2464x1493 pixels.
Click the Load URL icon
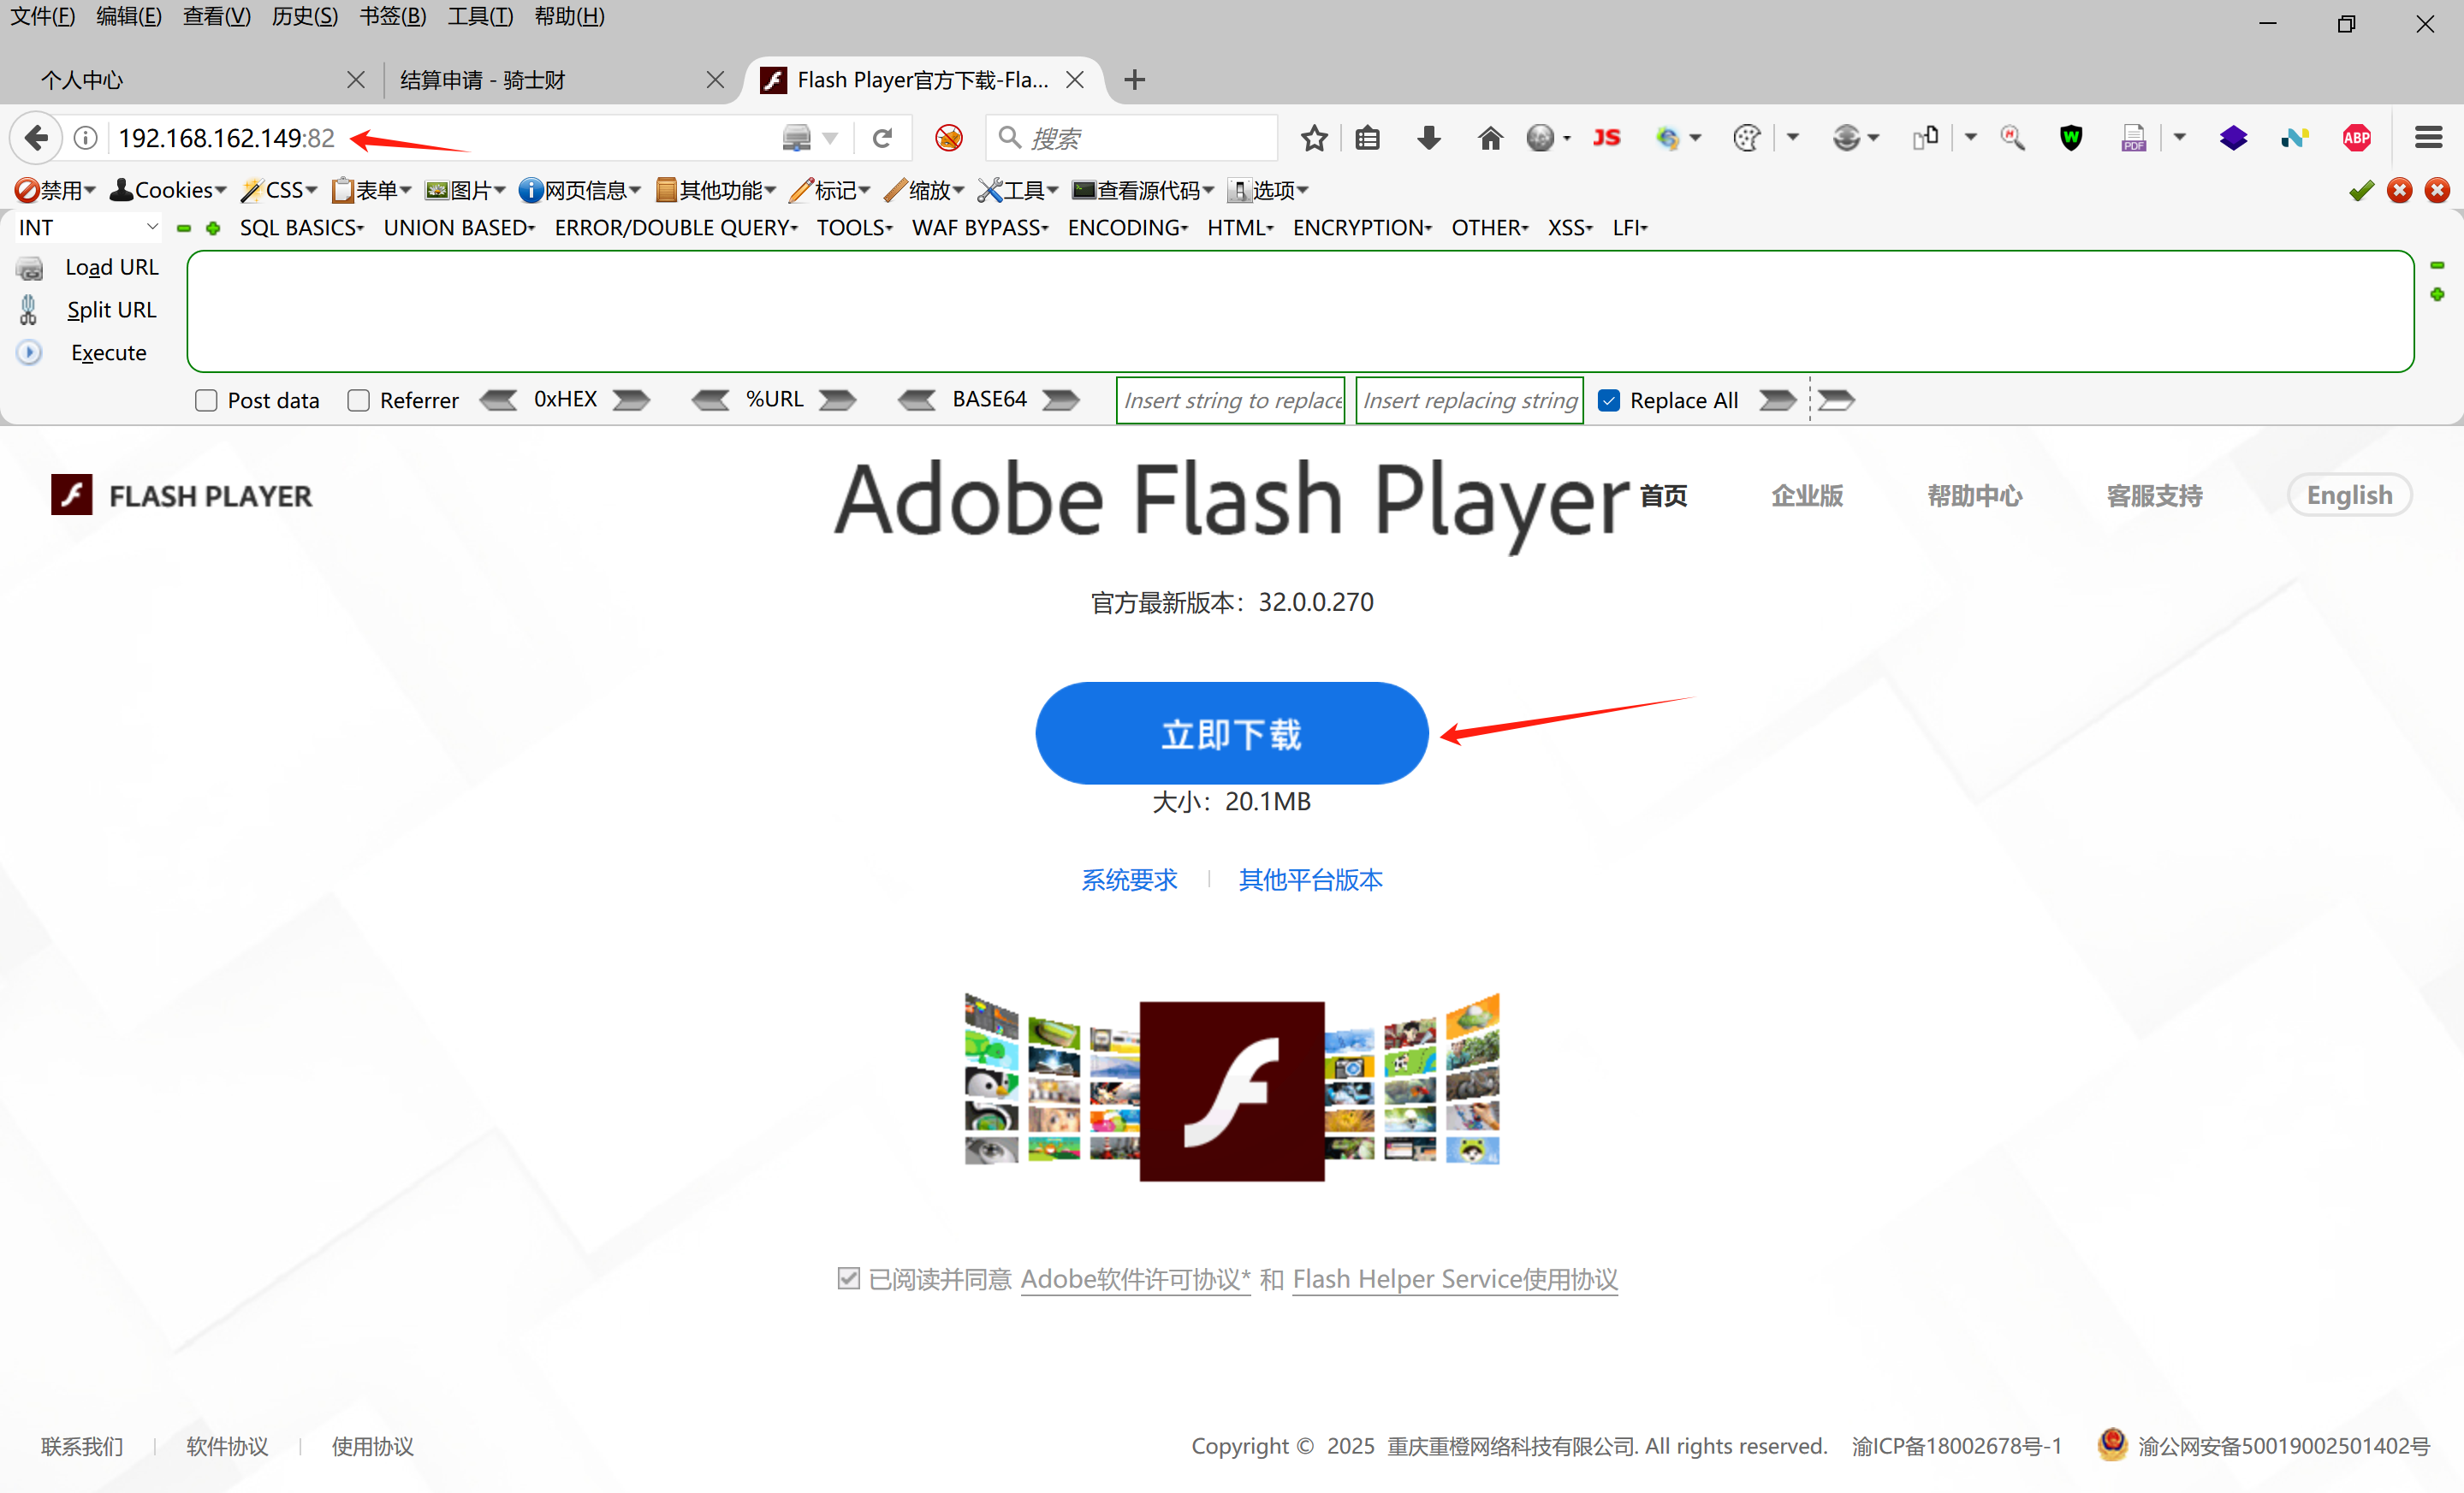pyautogui.click(x=30, y=268)
